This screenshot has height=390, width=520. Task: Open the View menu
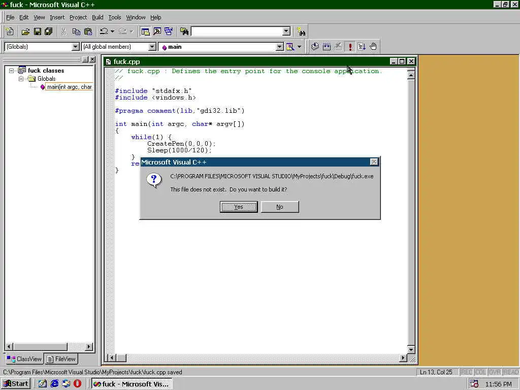point(39,17)
